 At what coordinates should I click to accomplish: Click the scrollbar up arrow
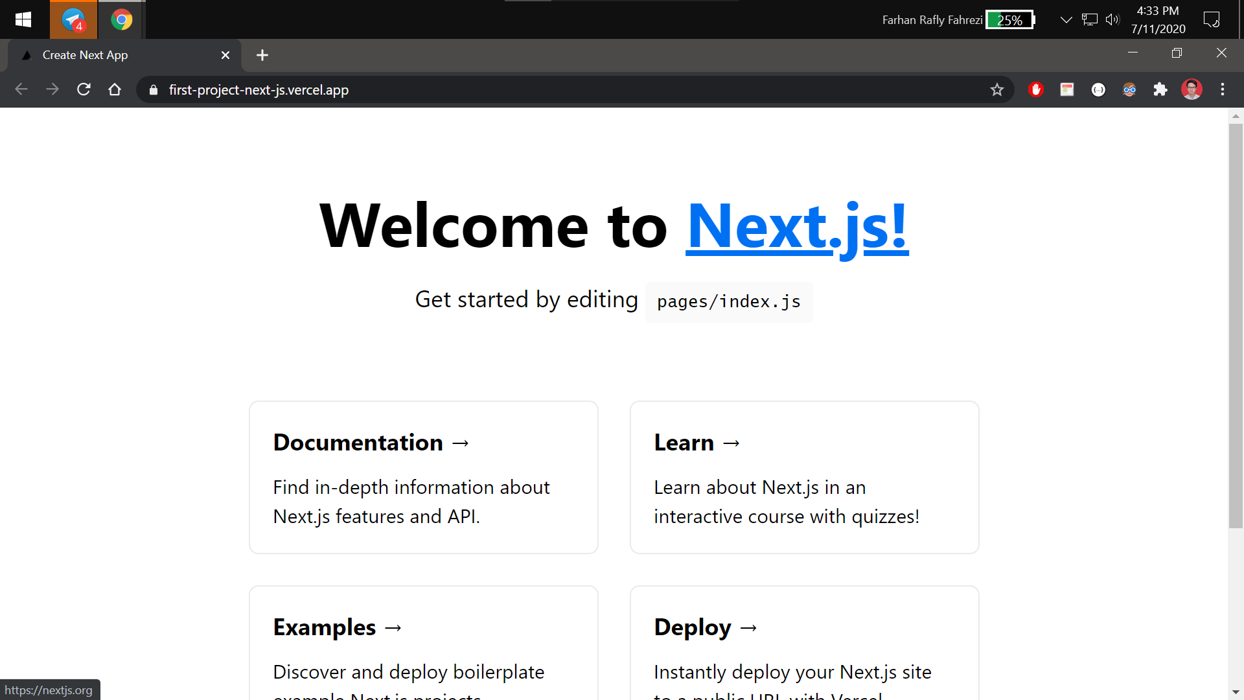[x=1236, y=116]
